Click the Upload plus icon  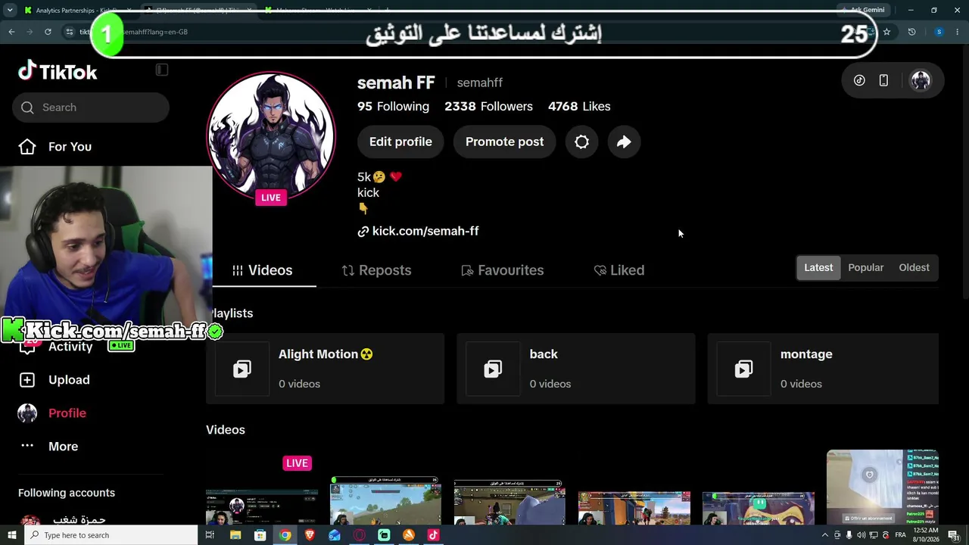click(x=27, y=380)
